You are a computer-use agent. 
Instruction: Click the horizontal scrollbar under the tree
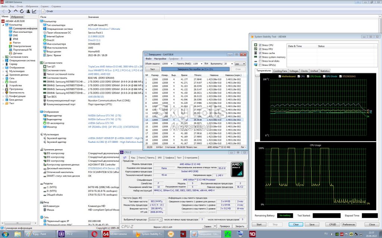[x=19, y=223]
